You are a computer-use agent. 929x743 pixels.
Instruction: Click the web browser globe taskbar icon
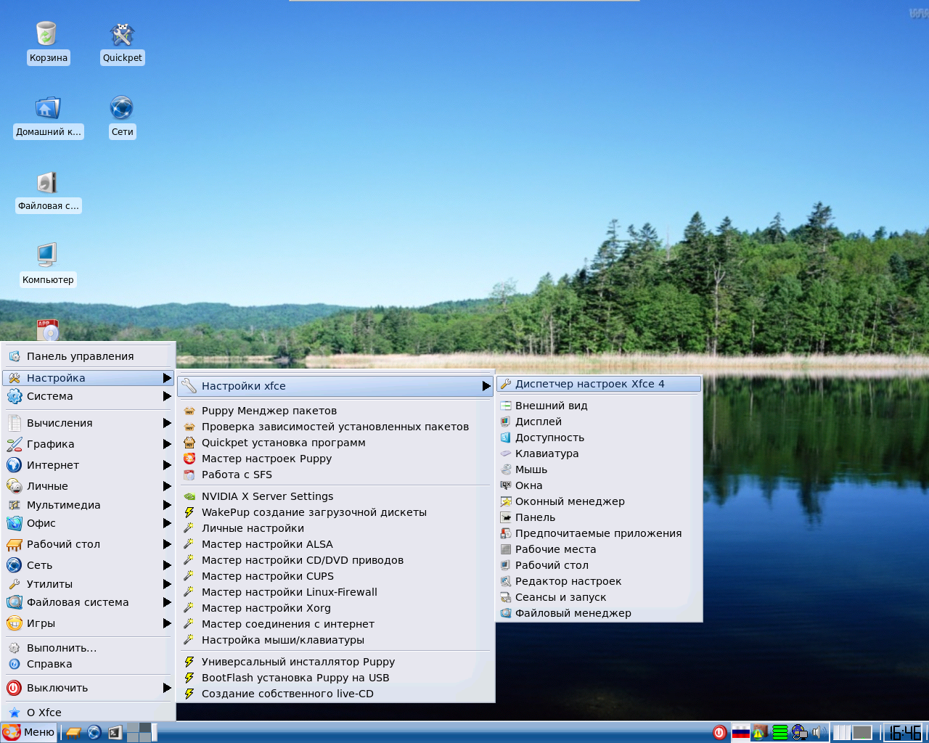[x=94, y=732]
